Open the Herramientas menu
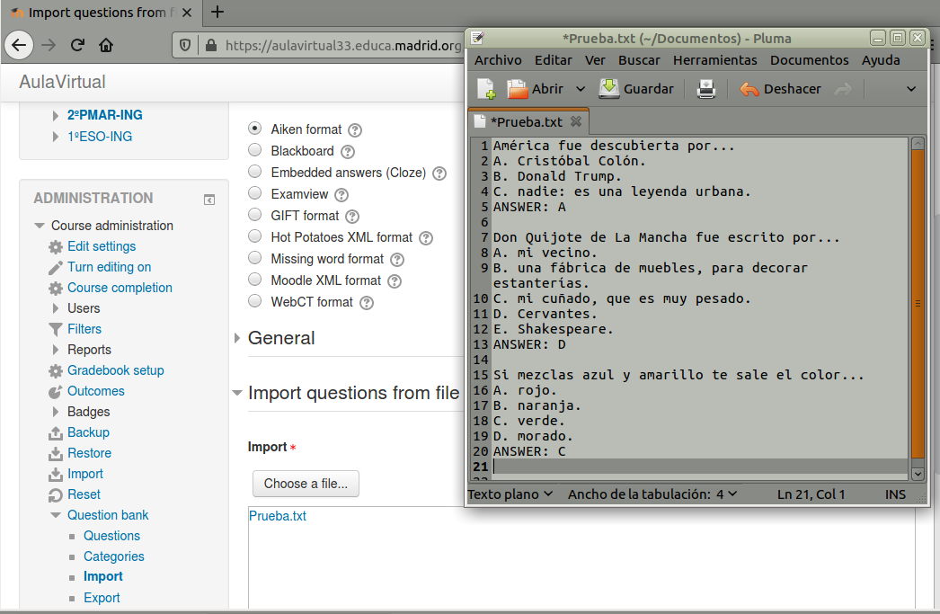 (714, 60)
